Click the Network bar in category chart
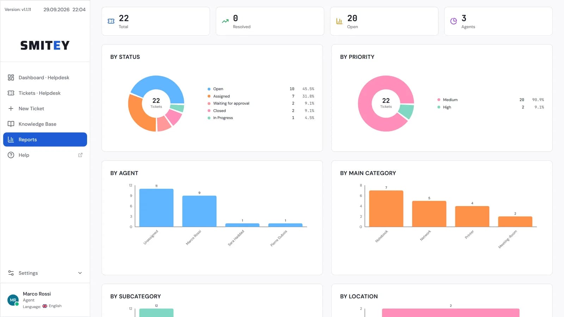 click(429, 214)
